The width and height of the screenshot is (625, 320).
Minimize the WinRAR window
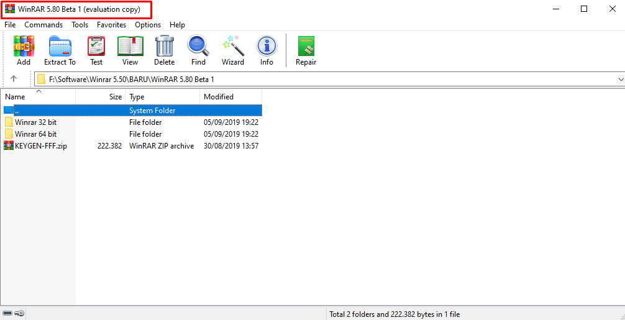555,9
